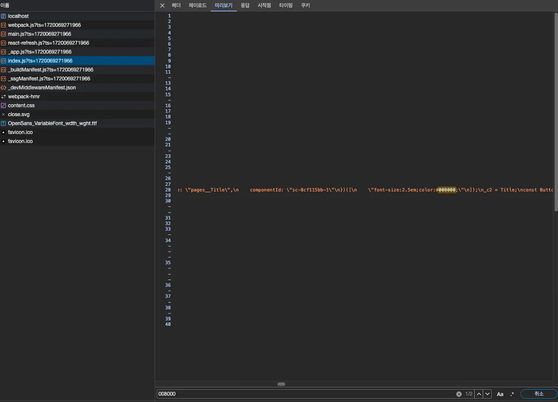This screenshot has height=402, width=558.
Task: Click the document icon beside localhost
Action: [x=4, y=16]
